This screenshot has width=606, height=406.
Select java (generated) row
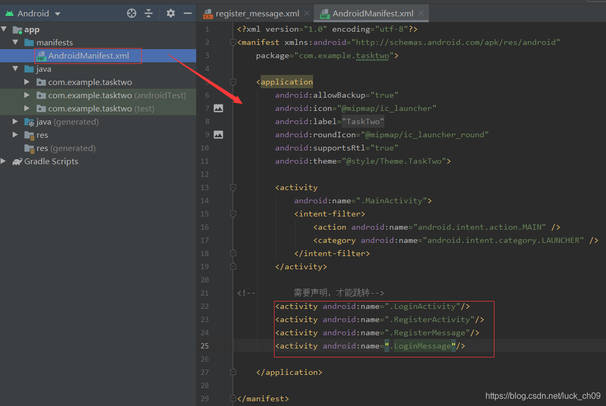pos(98,121)
